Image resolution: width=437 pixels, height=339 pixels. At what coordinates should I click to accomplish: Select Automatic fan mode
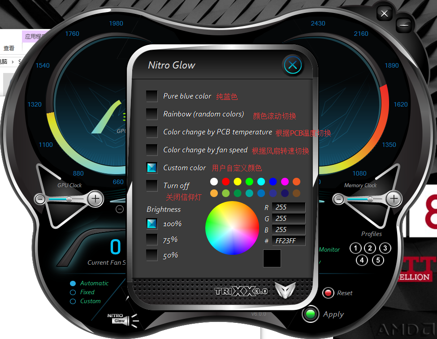(x=73, y=283)
